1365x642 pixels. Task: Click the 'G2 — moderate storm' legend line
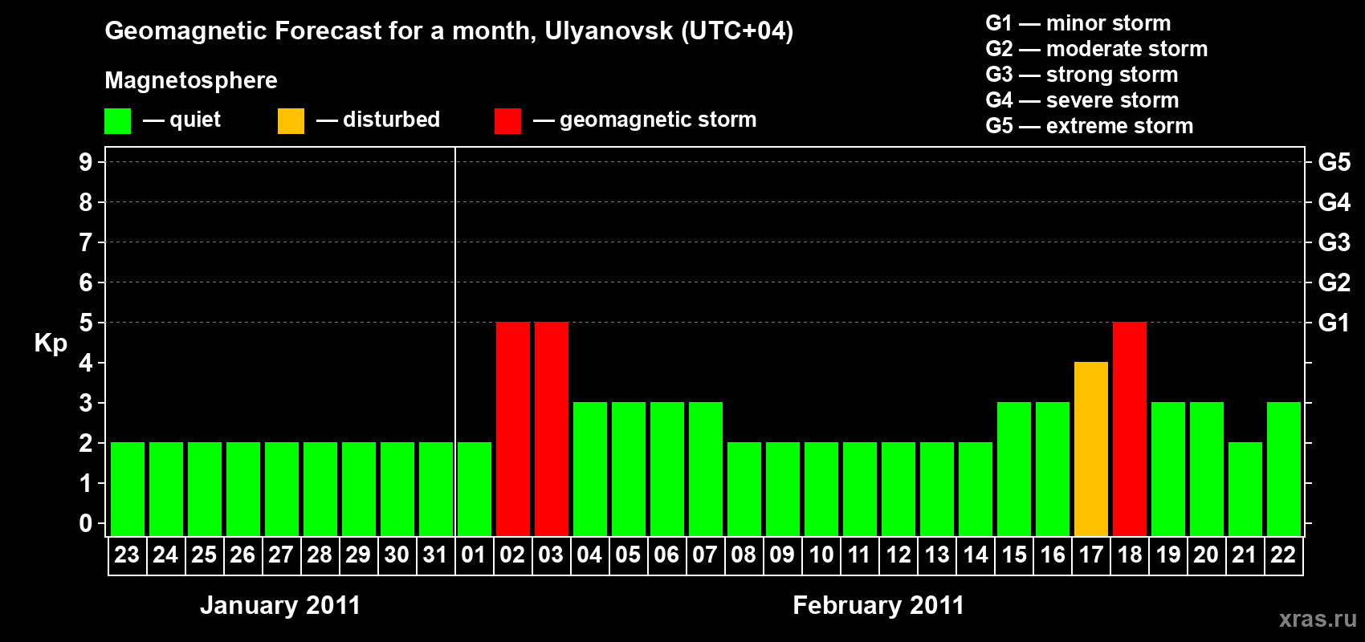point(1097,49)
